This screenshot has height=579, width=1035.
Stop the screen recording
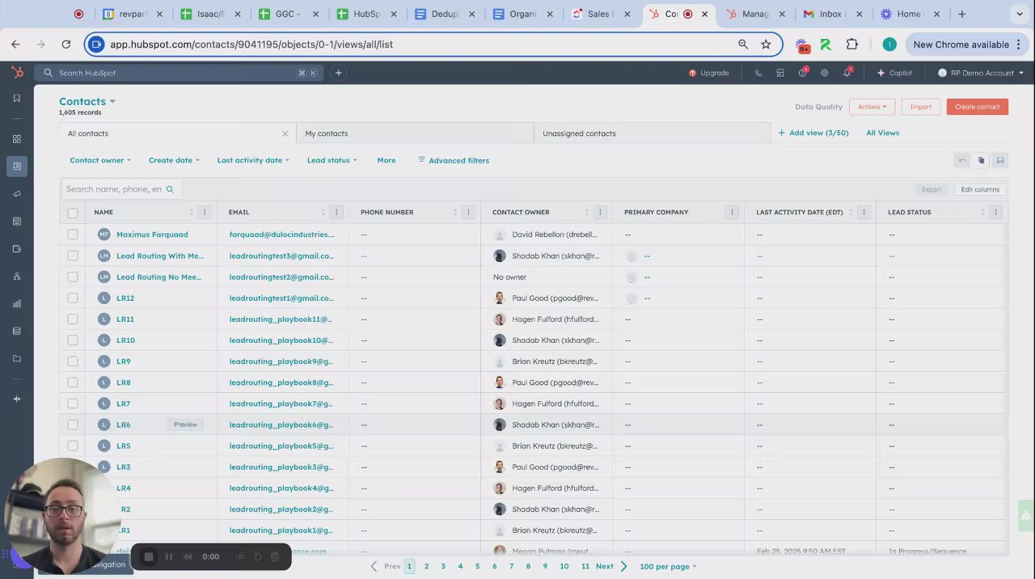(149, 556)
